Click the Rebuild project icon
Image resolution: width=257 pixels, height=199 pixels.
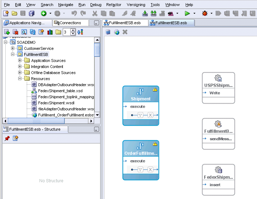pyautogui.click(x=153, y=13)
